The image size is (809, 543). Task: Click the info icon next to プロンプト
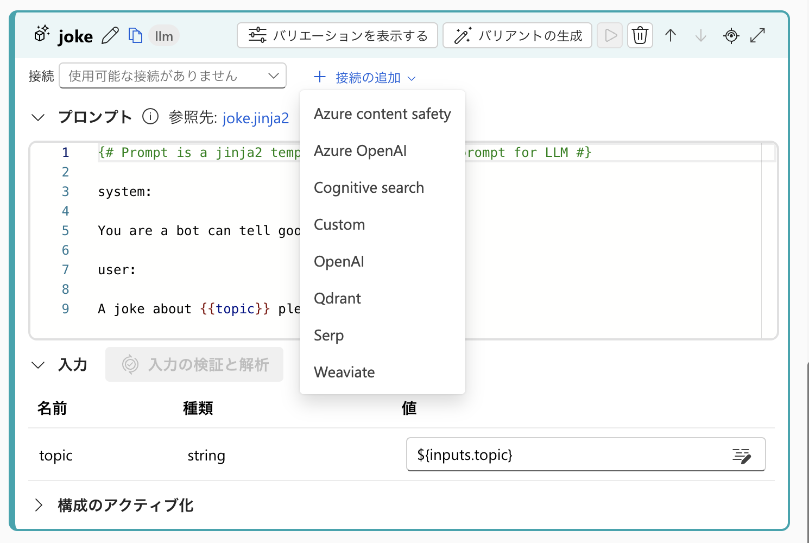(x=150, y=116)
